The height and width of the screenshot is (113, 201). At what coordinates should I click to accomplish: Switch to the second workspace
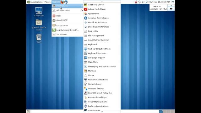165,111
